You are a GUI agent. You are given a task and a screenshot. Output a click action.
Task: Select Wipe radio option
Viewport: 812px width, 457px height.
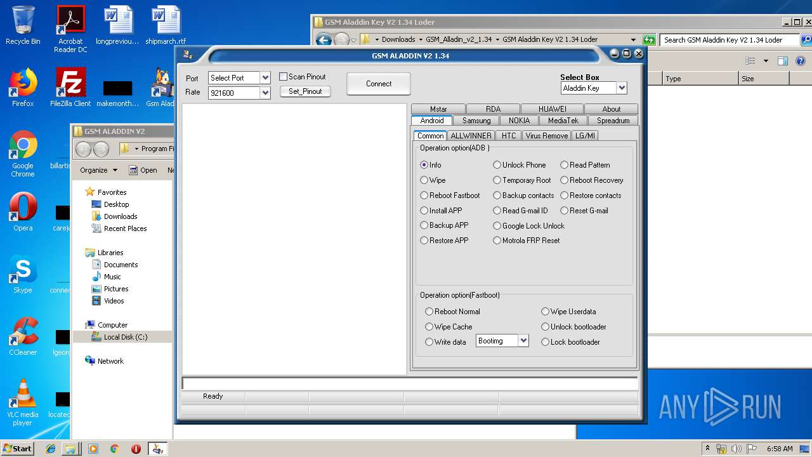[424, 180]
